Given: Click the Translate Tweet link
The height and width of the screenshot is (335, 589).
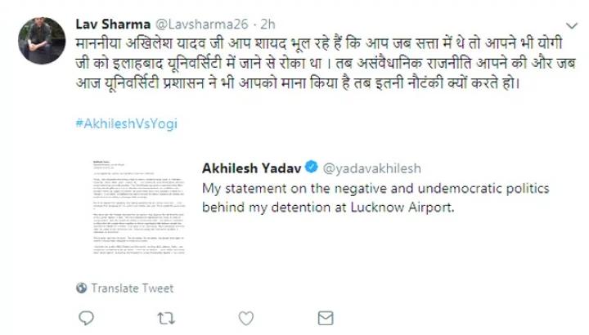Looking at the screenshot, I should pyautogui.click(x=132, y=288).
